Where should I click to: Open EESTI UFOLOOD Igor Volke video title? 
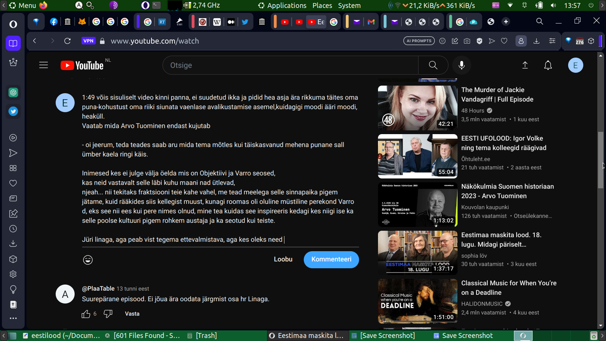coord(504,143)
